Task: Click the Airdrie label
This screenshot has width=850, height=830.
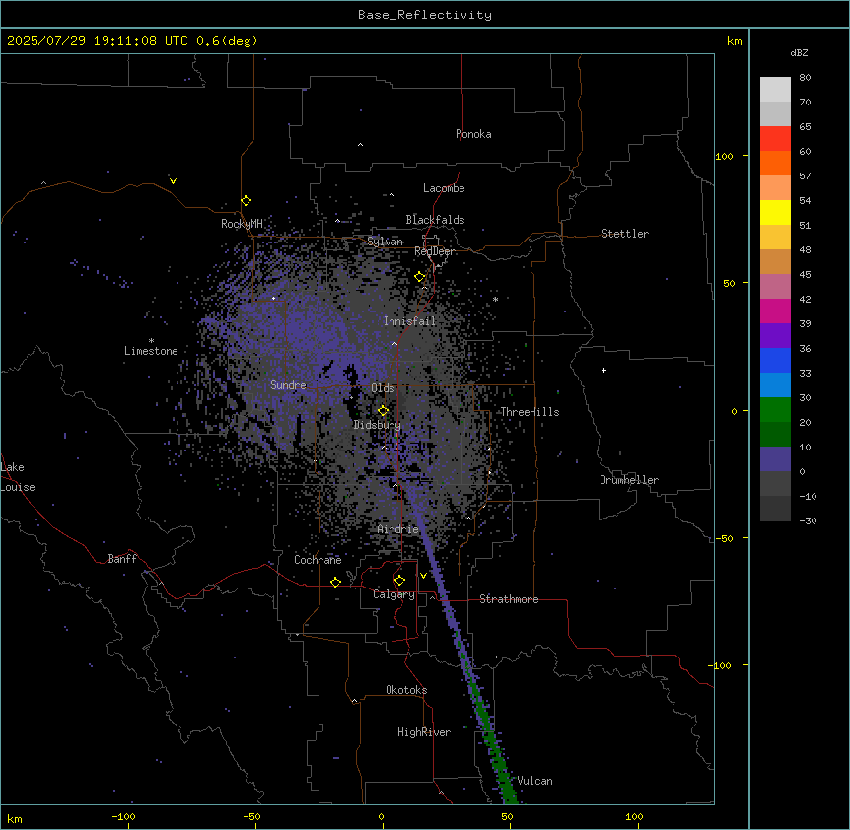Action: click(398, 529)
